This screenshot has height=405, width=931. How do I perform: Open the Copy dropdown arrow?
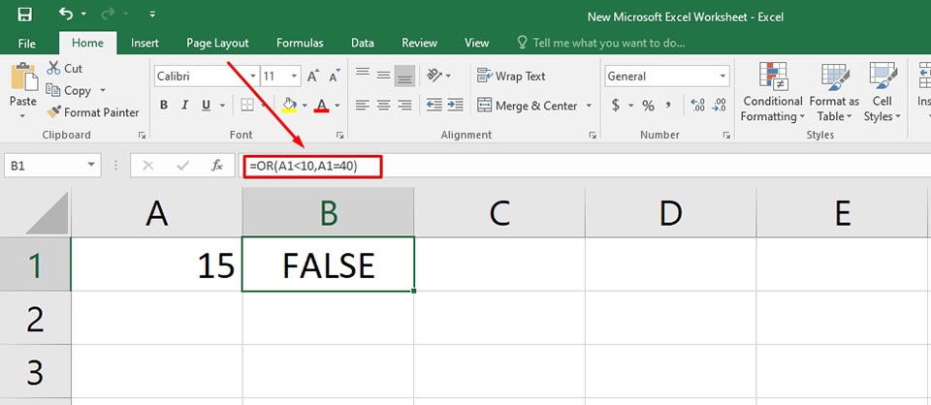point(102,91)
